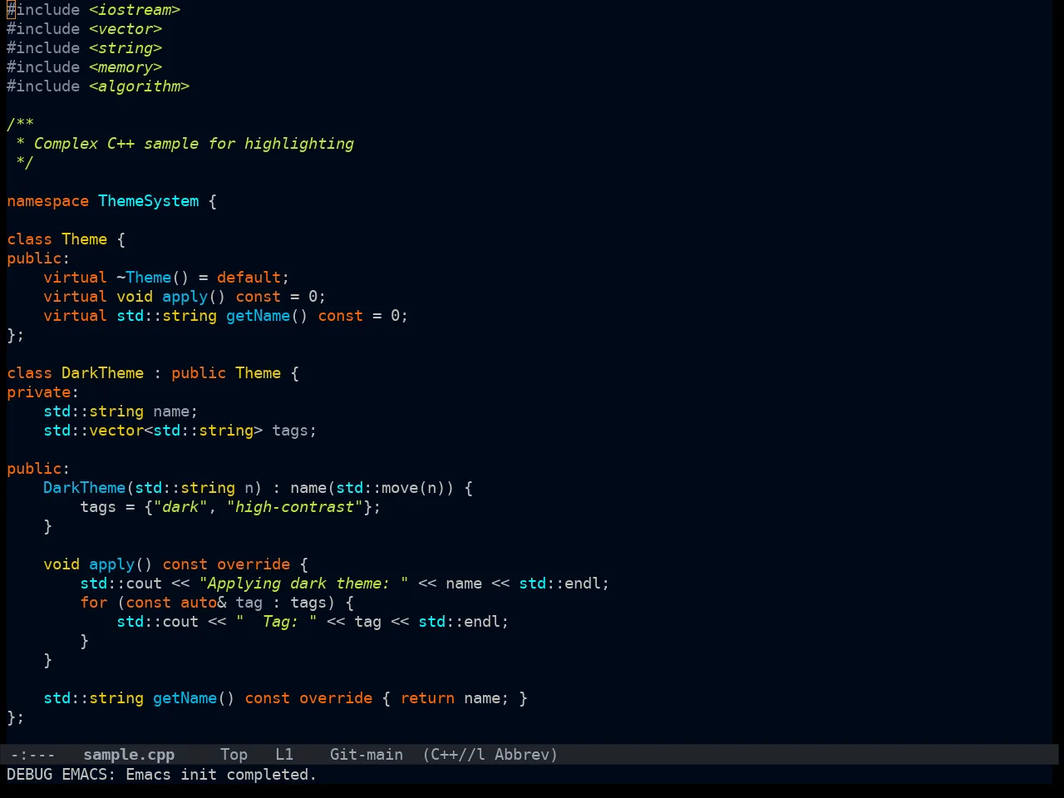
Task: Click 'apply' in 'virtual void apply()' line
Action: 185,297
